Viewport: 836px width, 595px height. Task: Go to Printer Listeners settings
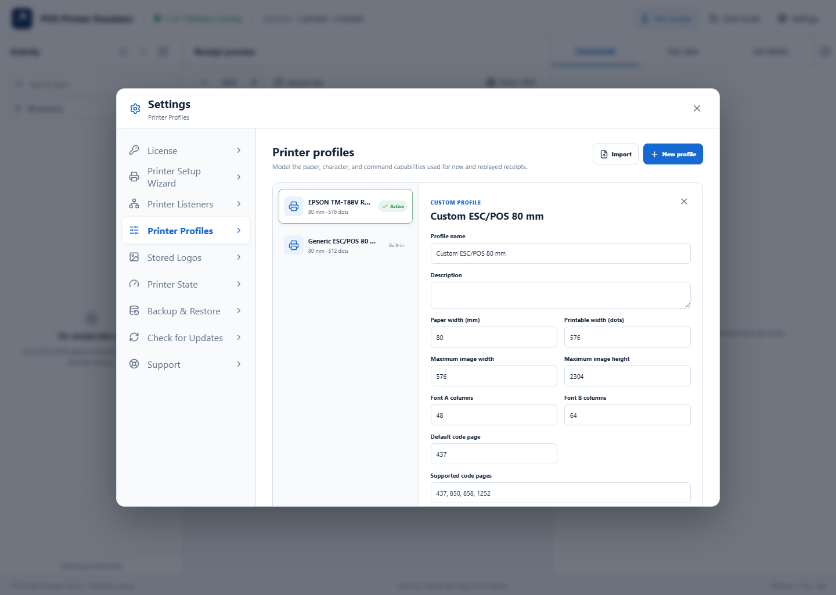click(186, 204)
